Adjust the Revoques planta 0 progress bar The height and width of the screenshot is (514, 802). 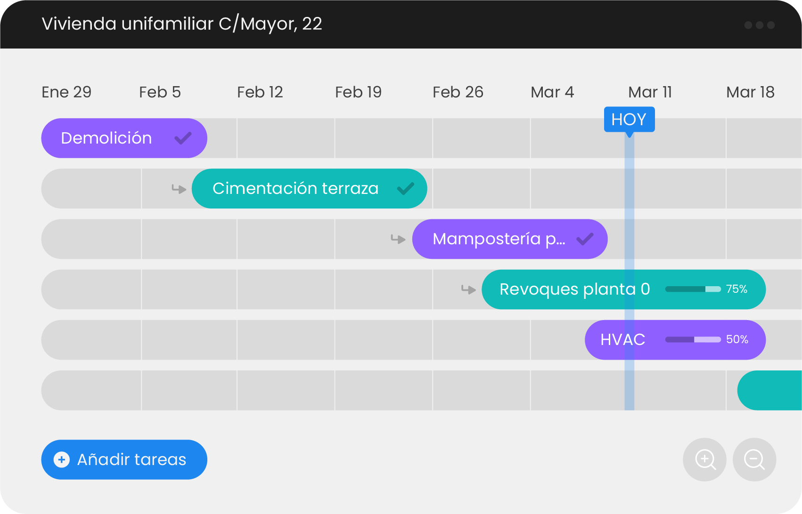click(x=693, y=289)
